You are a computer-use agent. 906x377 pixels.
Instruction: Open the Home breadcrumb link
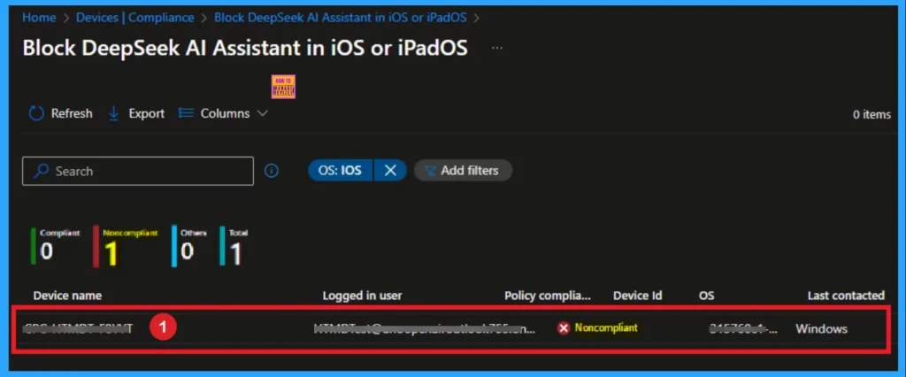coord(39,18)
